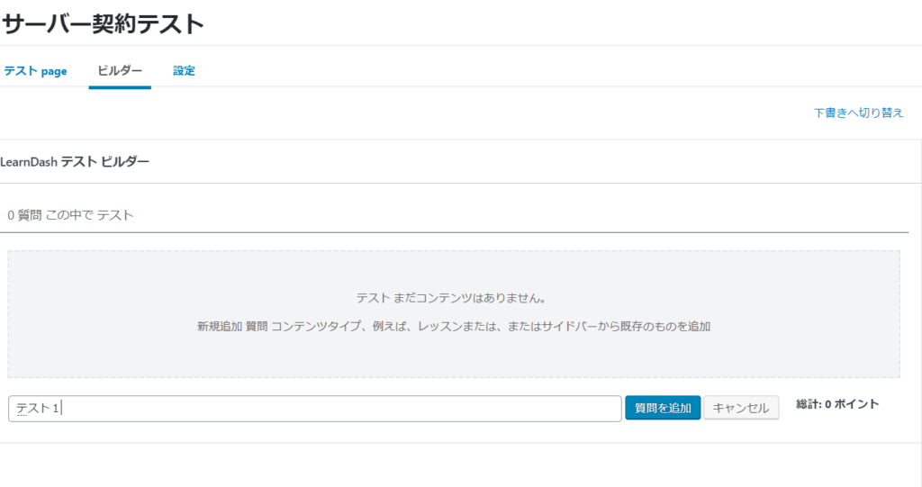922x487 pixels.
Task: Open the テスト page tab
Action: tap(35, 71)
